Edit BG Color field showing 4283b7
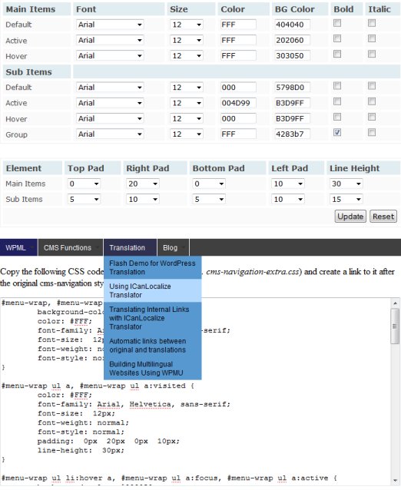 pos(292,134)
